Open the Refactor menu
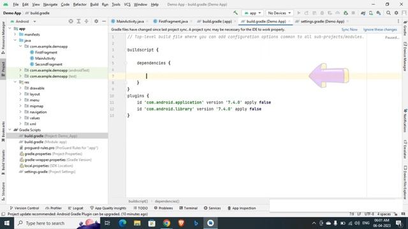The height and width of the screenshot is (229, 408). tap(80, 4)
